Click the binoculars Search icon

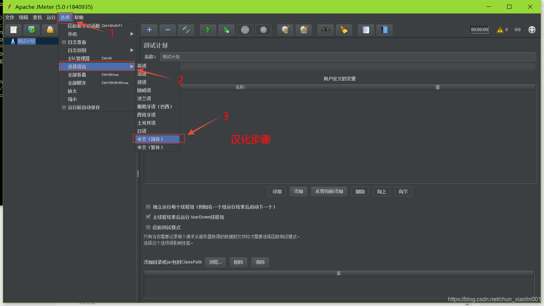coord(325,30)
